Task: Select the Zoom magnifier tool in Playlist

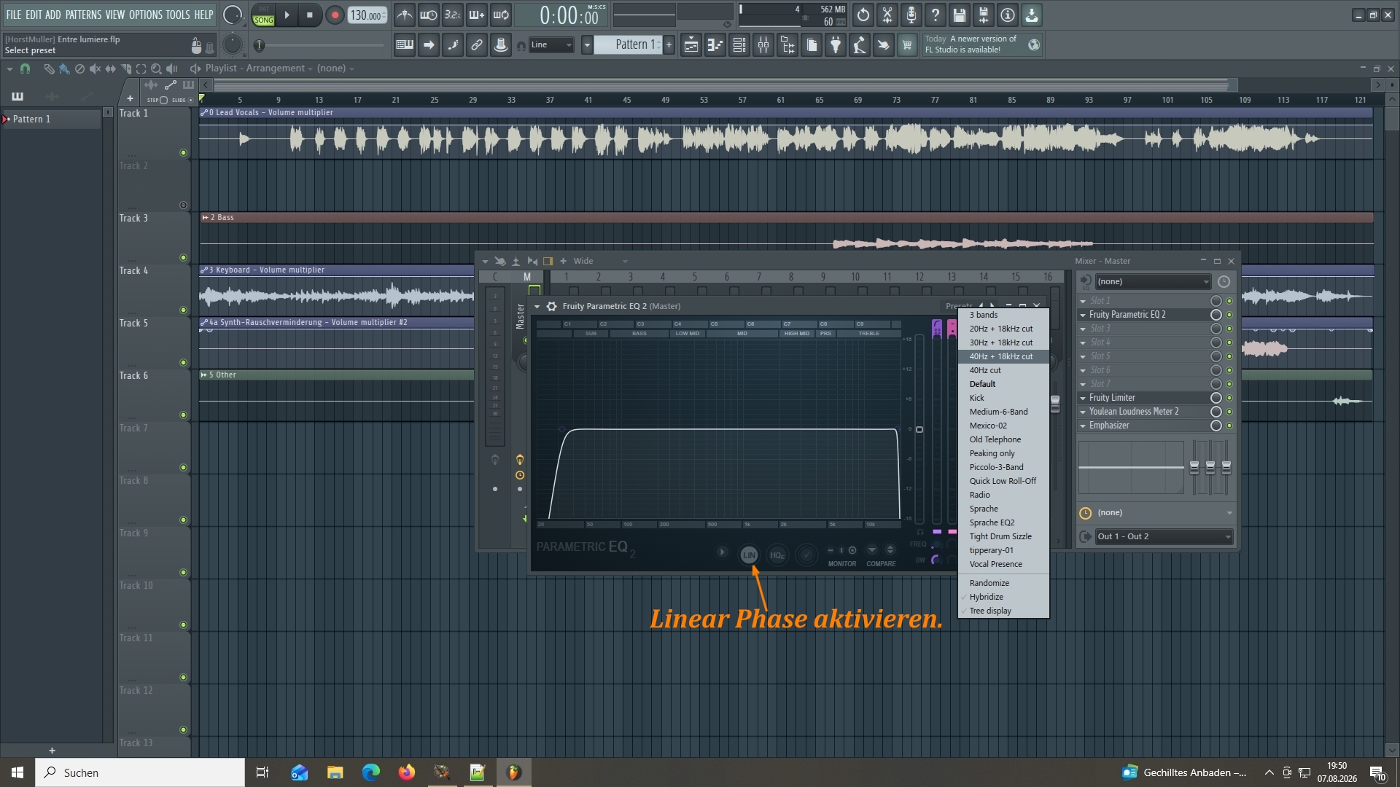Action: (x=156, y=68)
